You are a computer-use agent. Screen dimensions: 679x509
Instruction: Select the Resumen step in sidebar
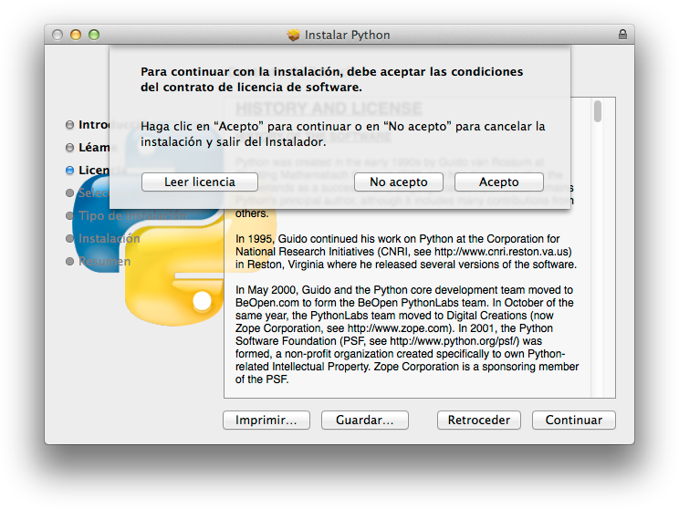coord(98,262)
